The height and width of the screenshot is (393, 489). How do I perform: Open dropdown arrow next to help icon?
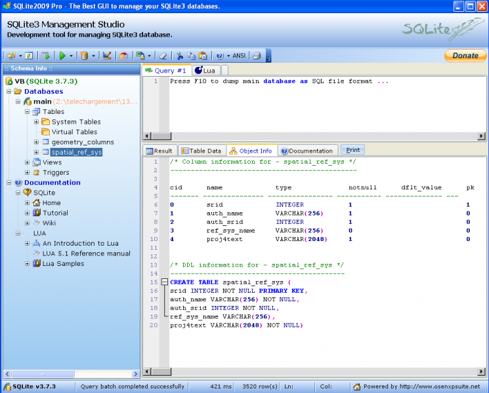(x=228, y=56)
